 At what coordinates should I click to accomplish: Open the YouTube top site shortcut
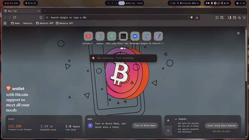tap(88, 36)
